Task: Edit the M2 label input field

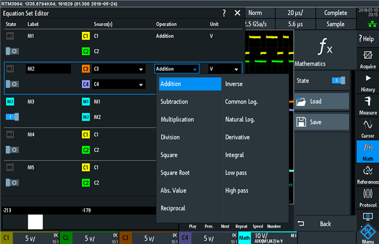Action: click(48, 68)
